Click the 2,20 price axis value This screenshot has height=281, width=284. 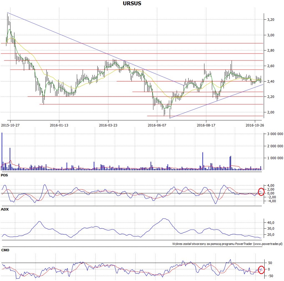coord(271,97)
